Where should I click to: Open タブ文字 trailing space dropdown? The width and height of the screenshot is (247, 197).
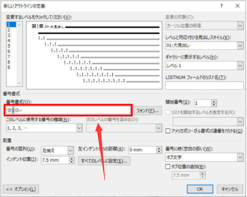point(240,158)
